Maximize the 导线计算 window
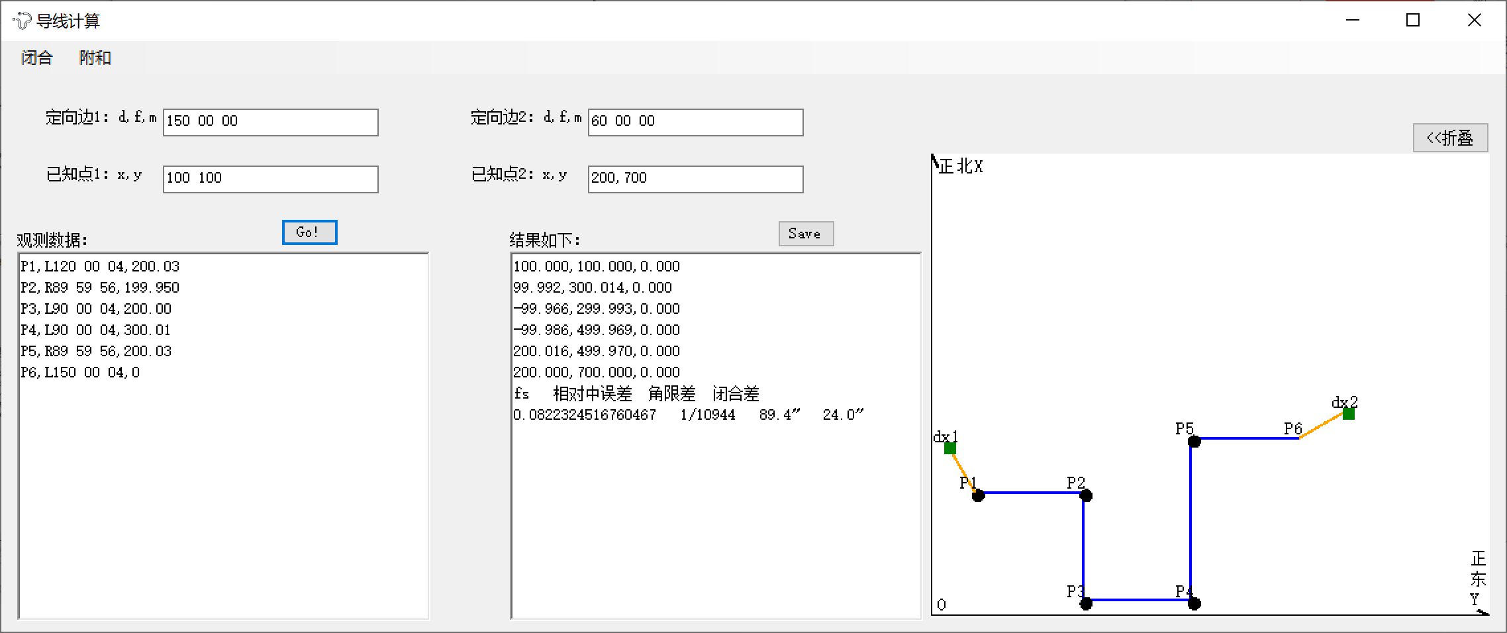 pyautogui.click(x=1413, y=21)
